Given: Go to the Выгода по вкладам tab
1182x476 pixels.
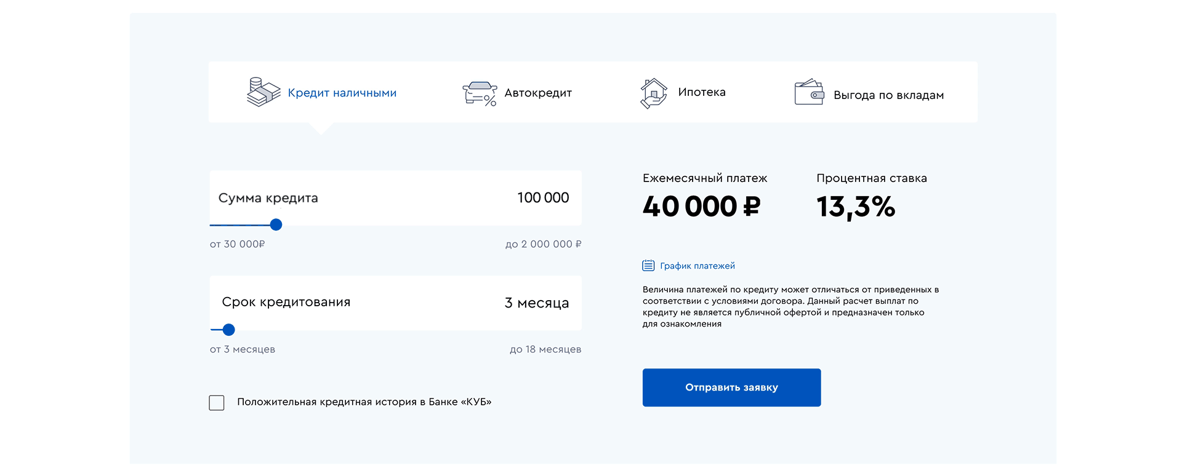Looking at the screenshot, I should click(888, 95).
